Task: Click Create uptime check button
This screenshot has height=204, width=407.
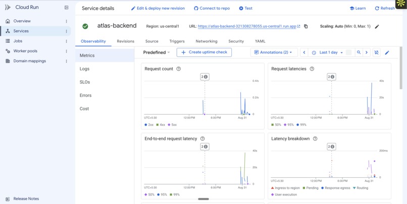Action: (x=205, y=53)
